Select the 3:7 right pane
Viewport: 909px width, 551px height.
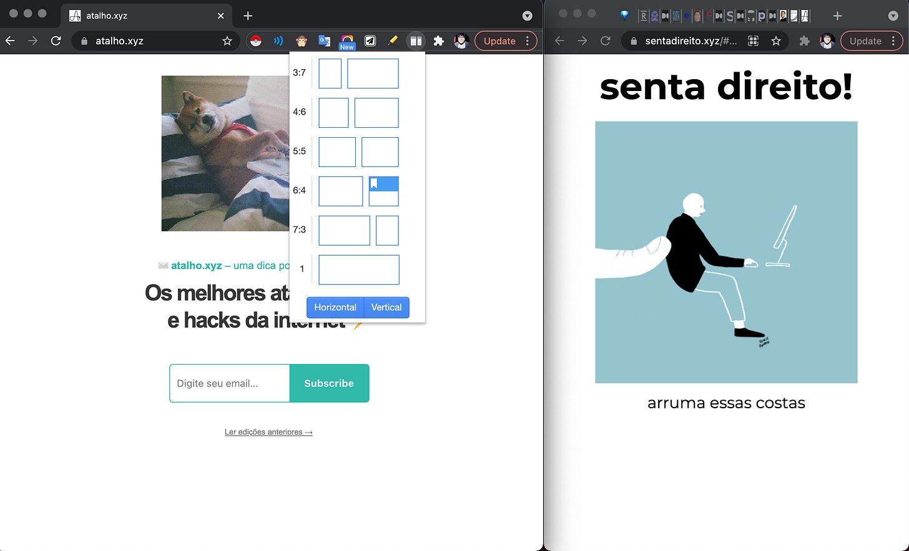(x=373, y=74)
